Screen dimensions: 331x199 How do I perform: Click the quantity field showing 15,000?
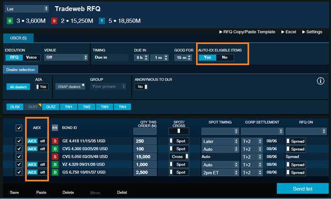click(145, 157)
